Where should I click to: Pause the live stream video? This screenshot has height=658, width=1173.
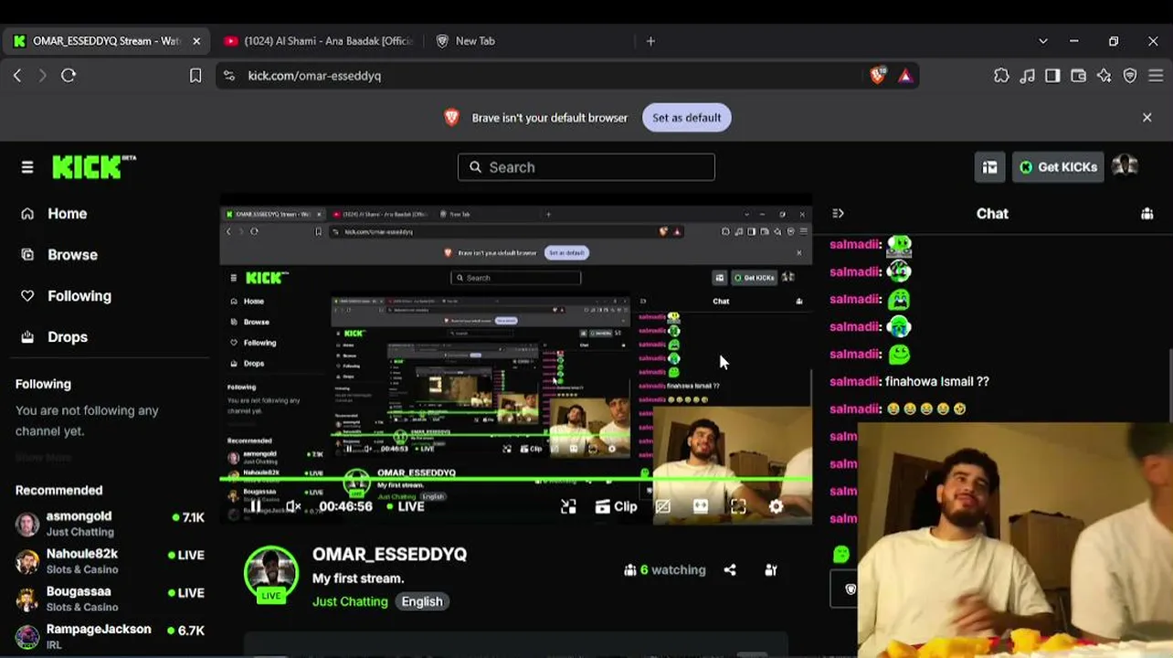(255, 506)
